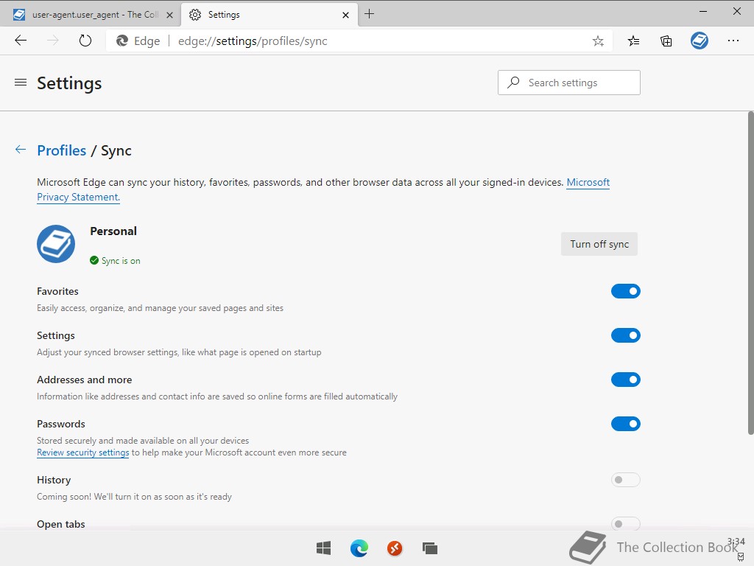Click the green Sync is on checkmark

[94, 260]
